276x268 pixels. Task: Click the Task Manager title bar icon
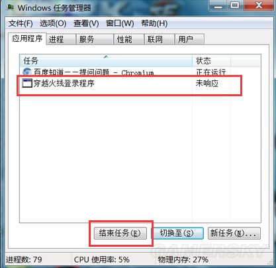coord(10,7)
